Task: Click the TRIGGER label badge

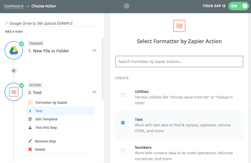Action: (36, 43)
